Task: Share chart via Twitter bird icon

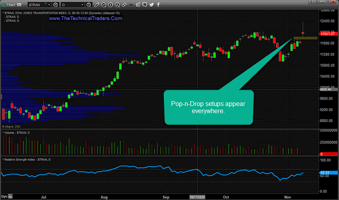Action: click(152, 5)
